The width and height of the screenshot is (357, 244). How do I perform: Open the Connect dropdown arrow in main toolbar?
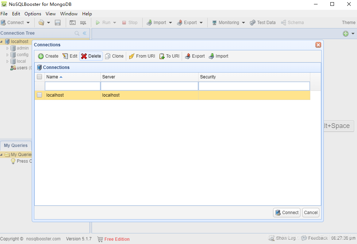click(28, 23)
